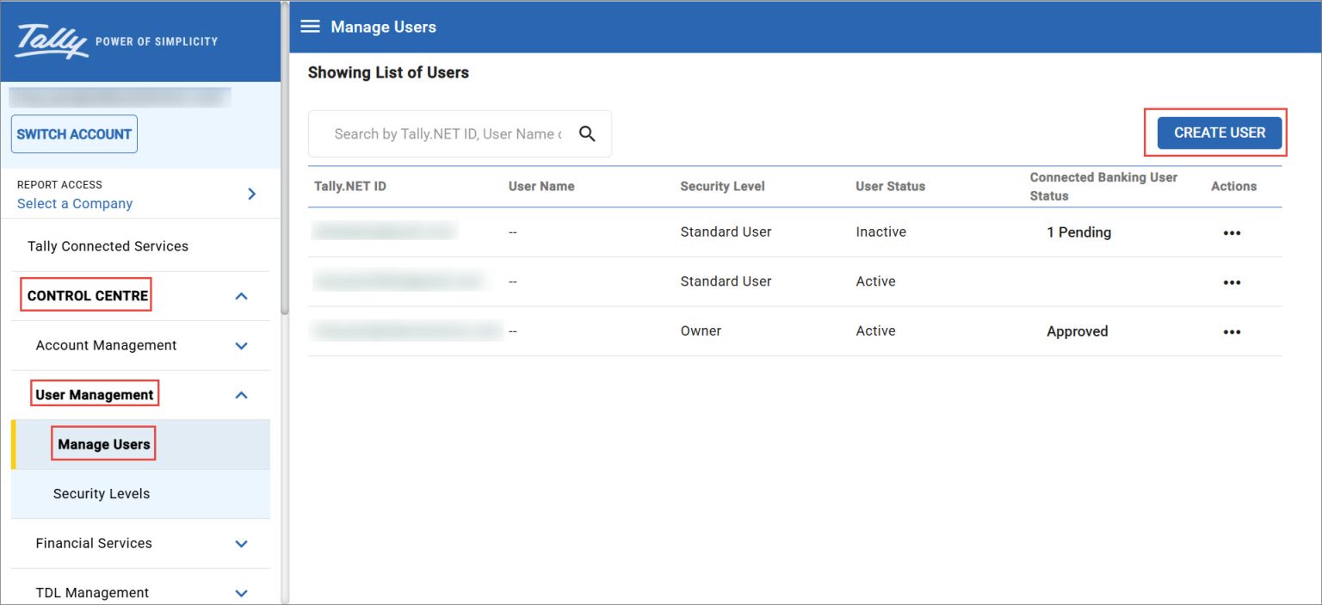Collapse User Management chevron
Viewport: 1322px width, 605px height.
tap(241, 395)
